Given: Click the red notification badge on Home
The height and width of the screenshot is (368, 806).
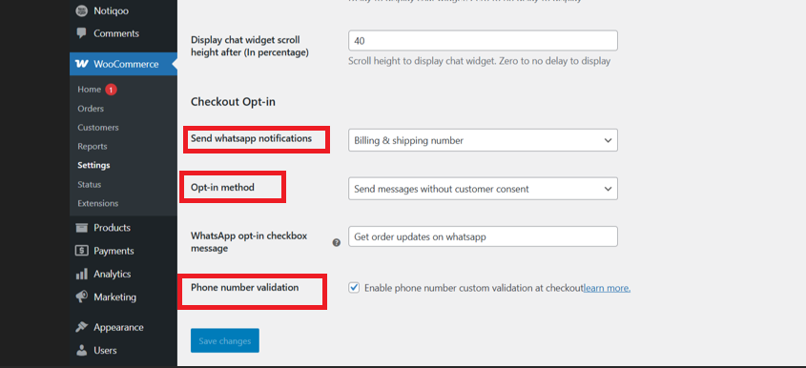Looking at the screenshot, I should [111, 90].
